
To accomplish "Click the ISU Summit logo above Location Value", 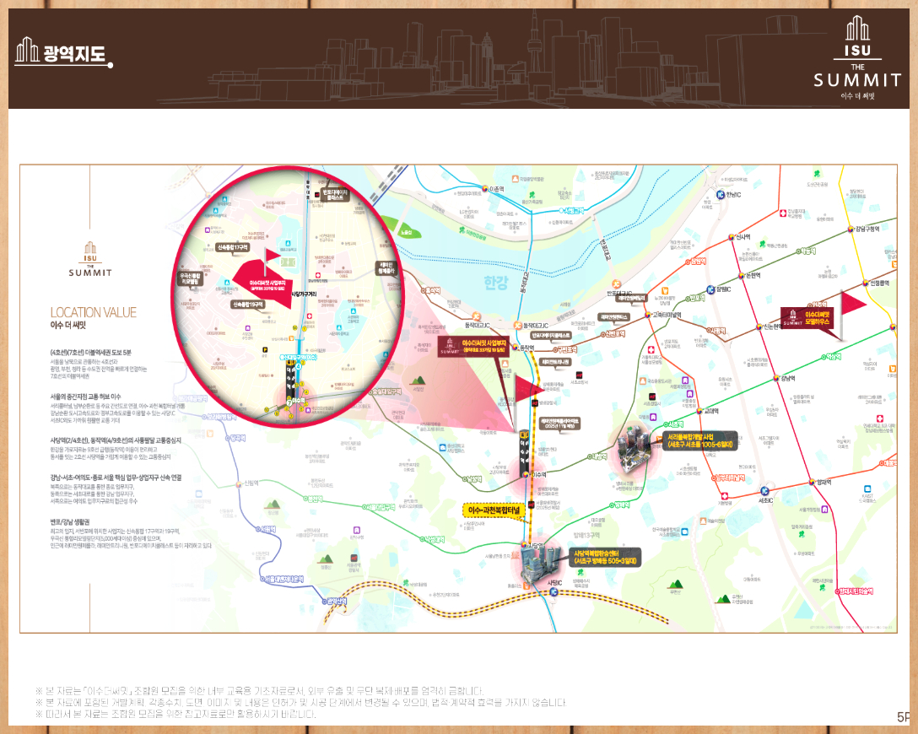I will click(x=90, y=259).
